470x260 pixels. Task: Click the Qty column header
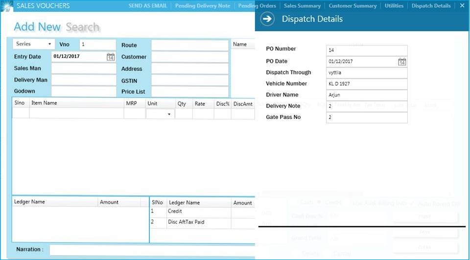(x=184, y=104)
